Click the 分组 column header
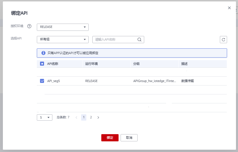The height and width of the screenshot is (152, 238). pos(136,64)
